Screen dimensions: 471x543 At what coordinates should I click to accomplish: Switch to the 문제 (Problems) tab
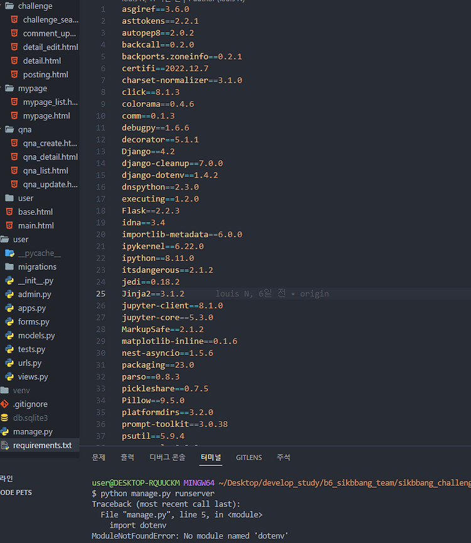99,458
